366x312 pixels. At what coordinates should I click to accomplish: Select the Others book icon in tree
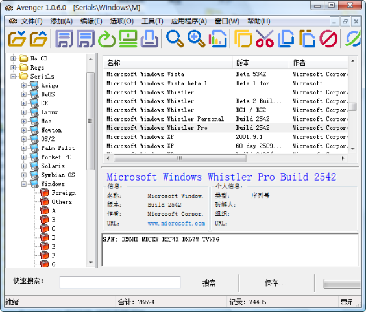click(x=44, y=202)
